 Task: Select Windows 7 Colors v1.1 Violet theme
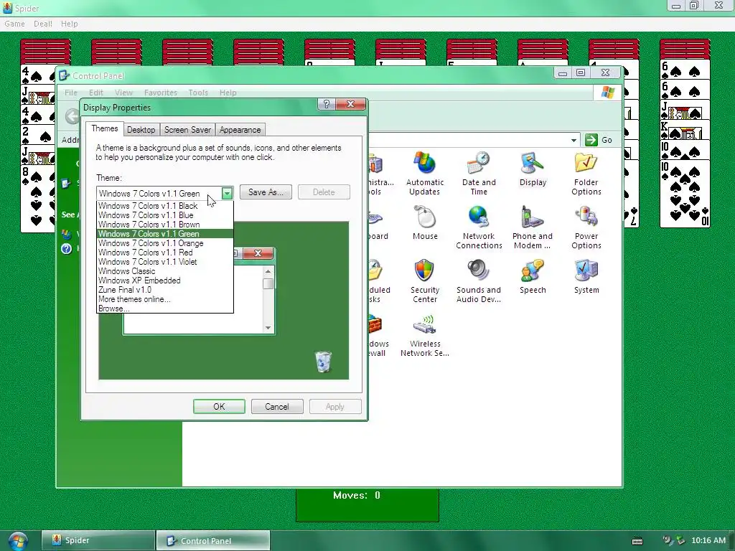(x=165, y=262)
